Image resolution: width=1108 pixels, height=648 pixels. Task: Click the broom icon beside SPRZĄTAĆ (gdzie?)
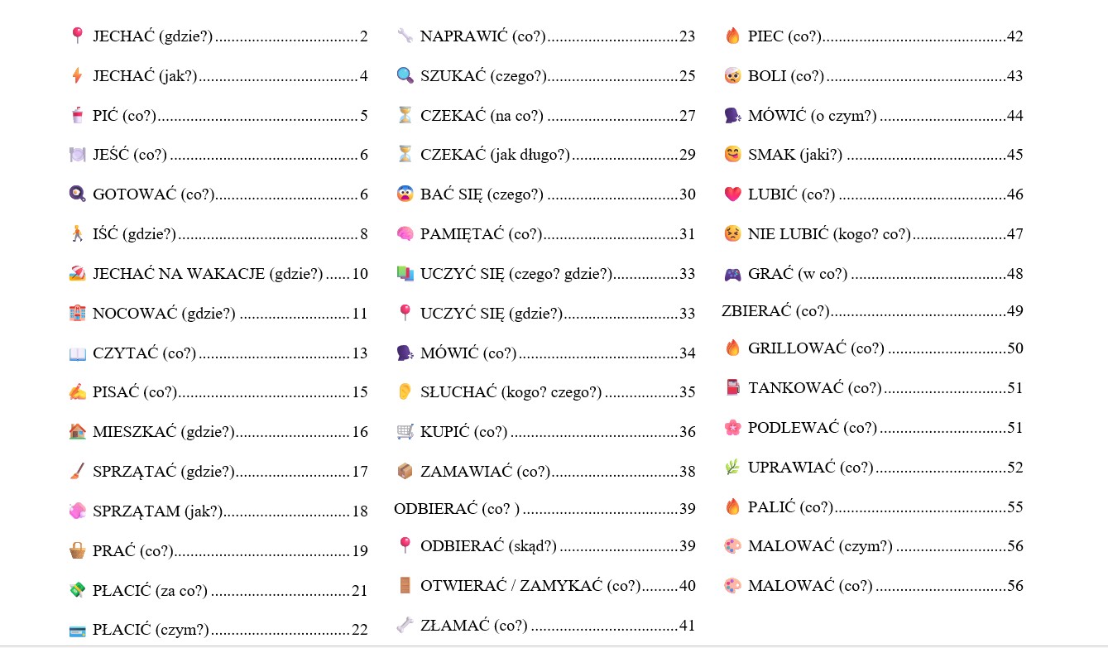[77, 472]
